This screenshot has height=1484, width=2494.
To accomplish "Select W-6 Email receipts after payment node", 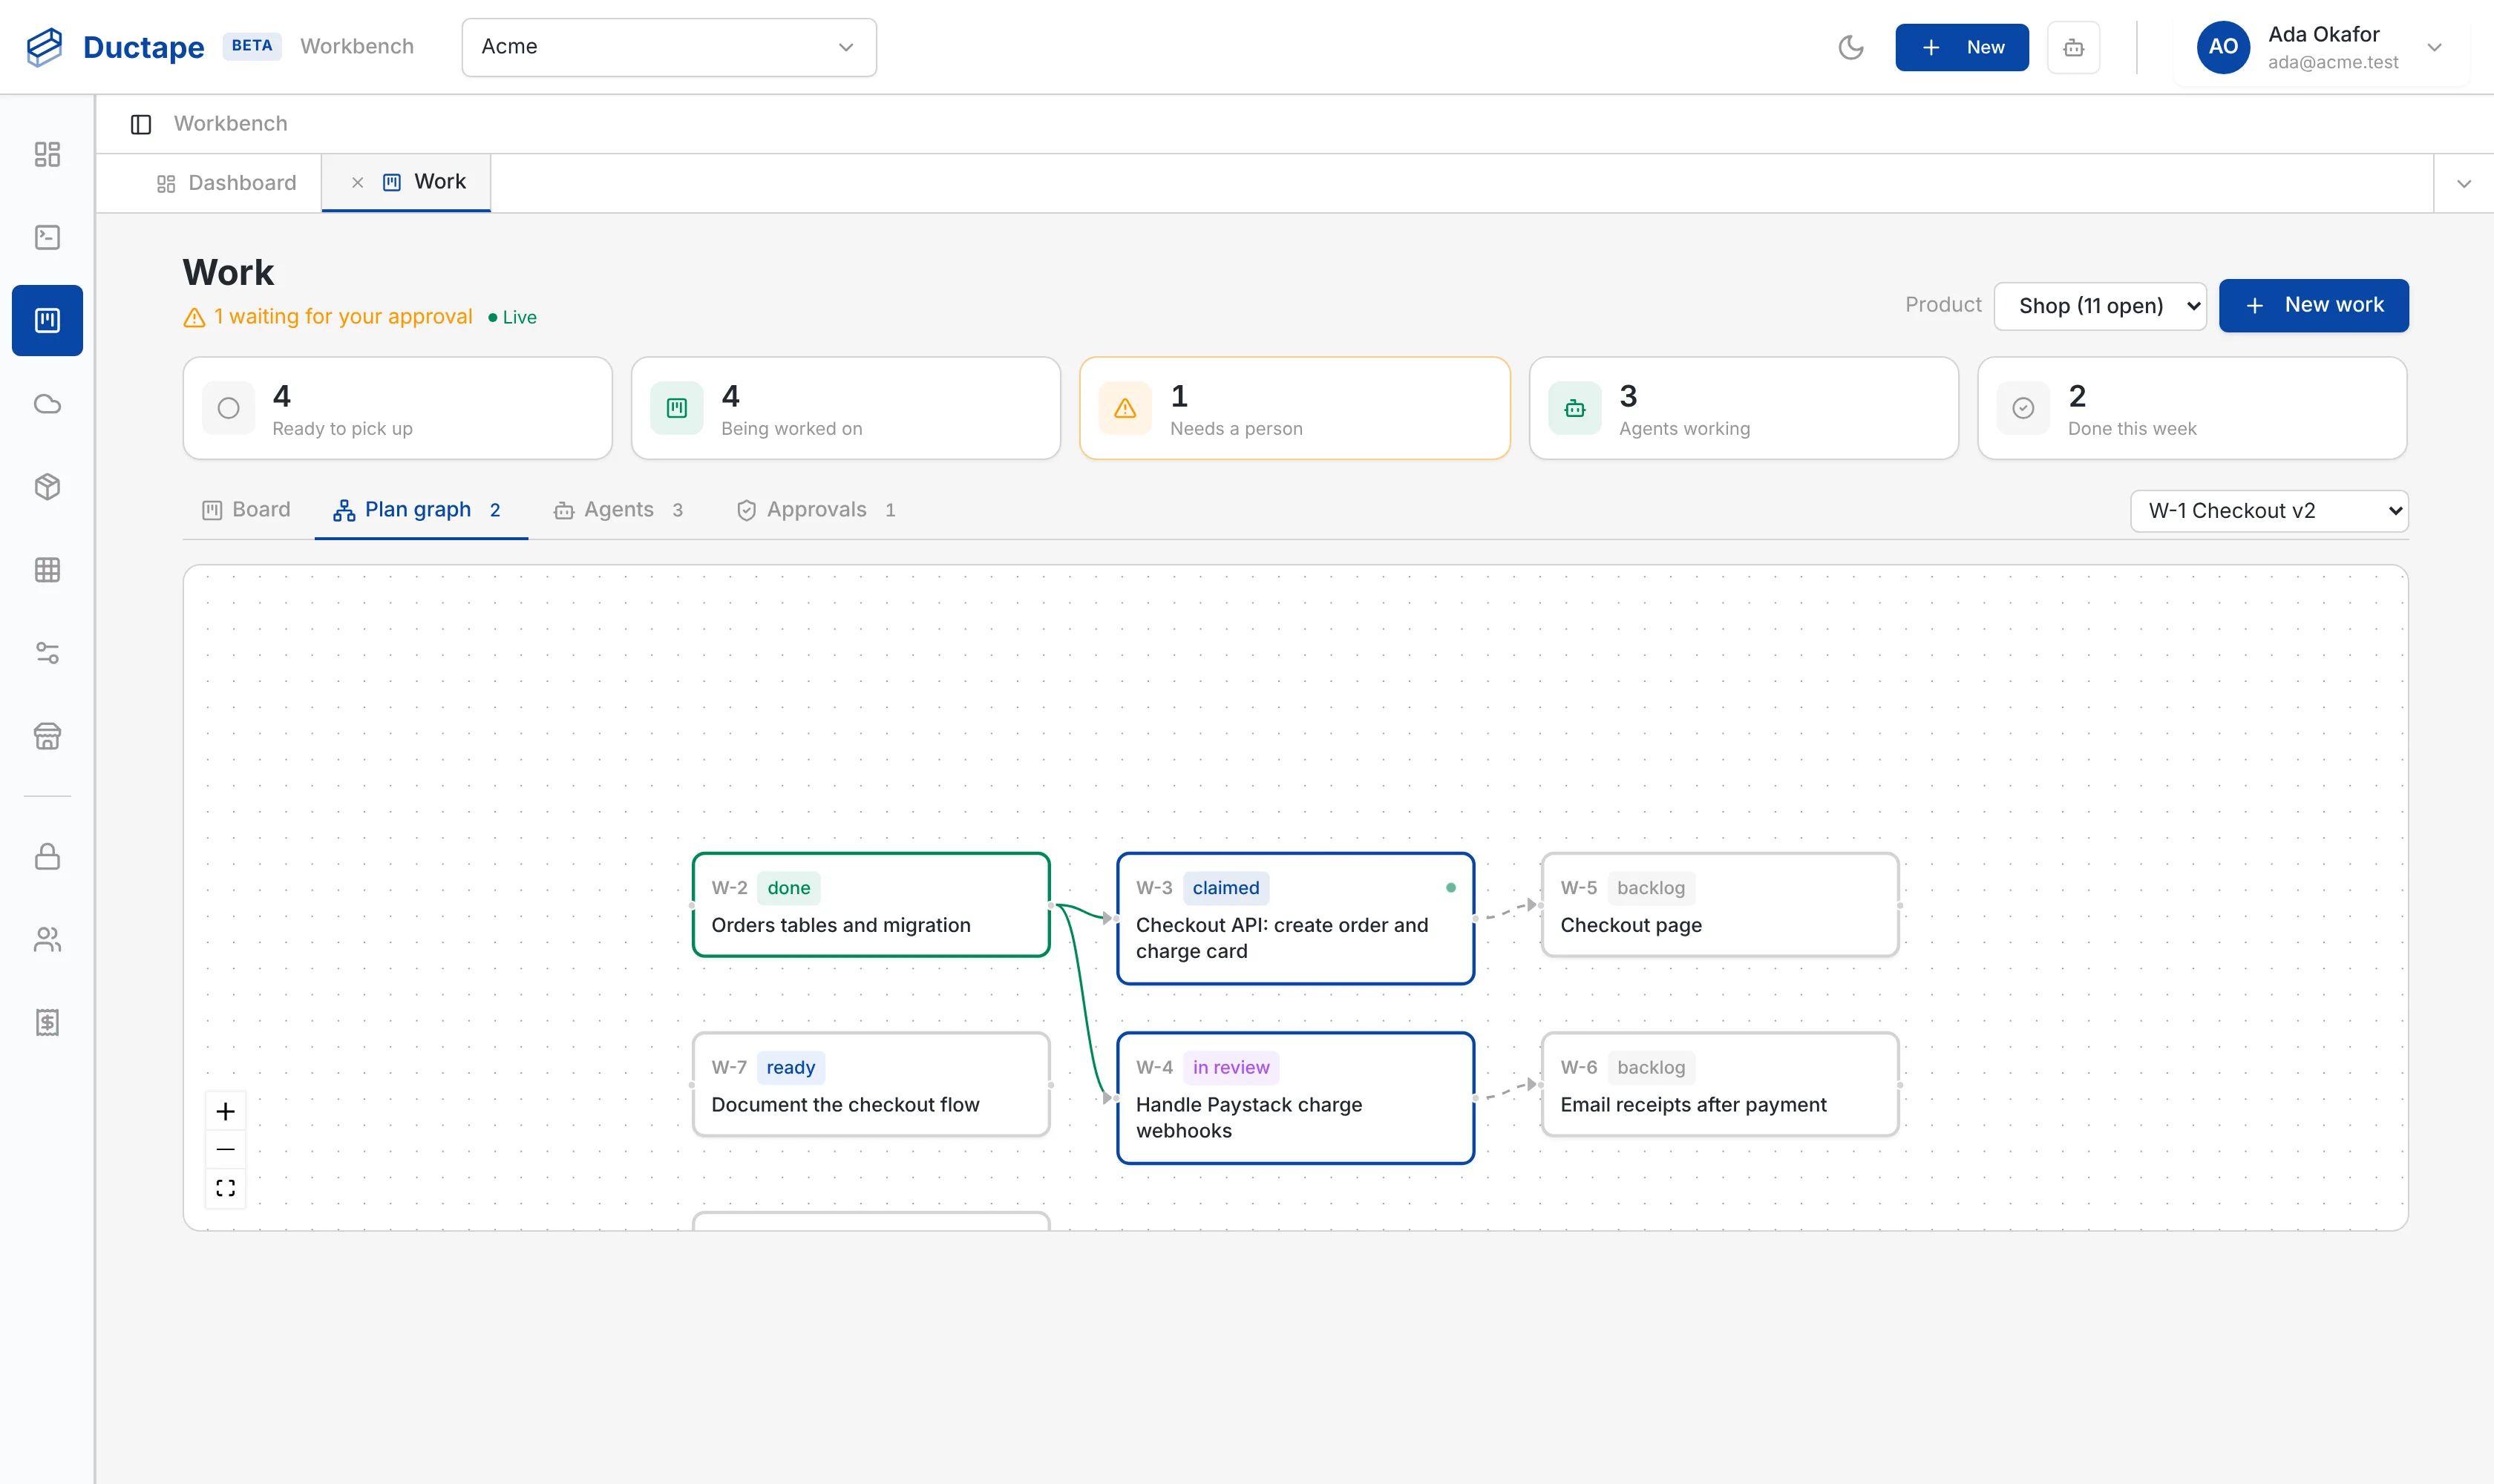I will tap(1720, 1085).
